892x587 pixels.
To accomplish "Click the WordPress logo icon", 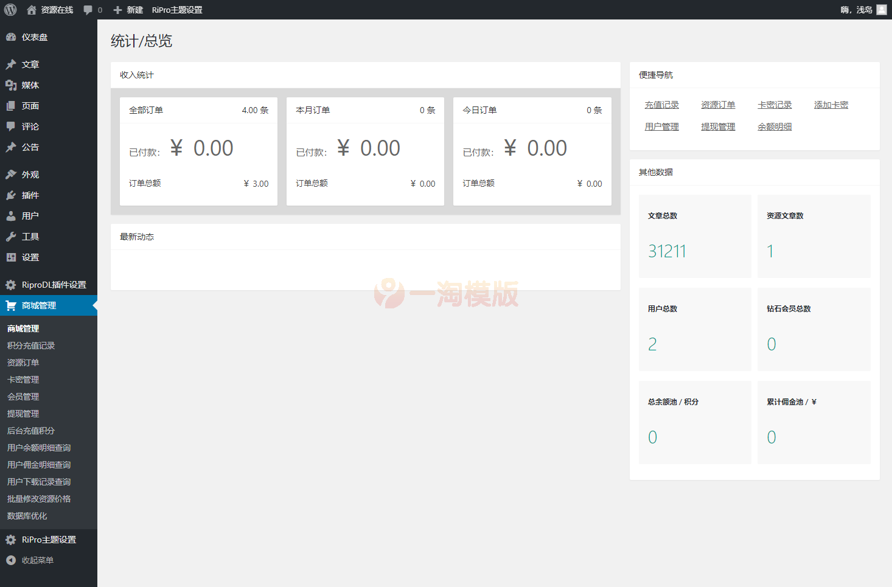I will coord(10,10).
